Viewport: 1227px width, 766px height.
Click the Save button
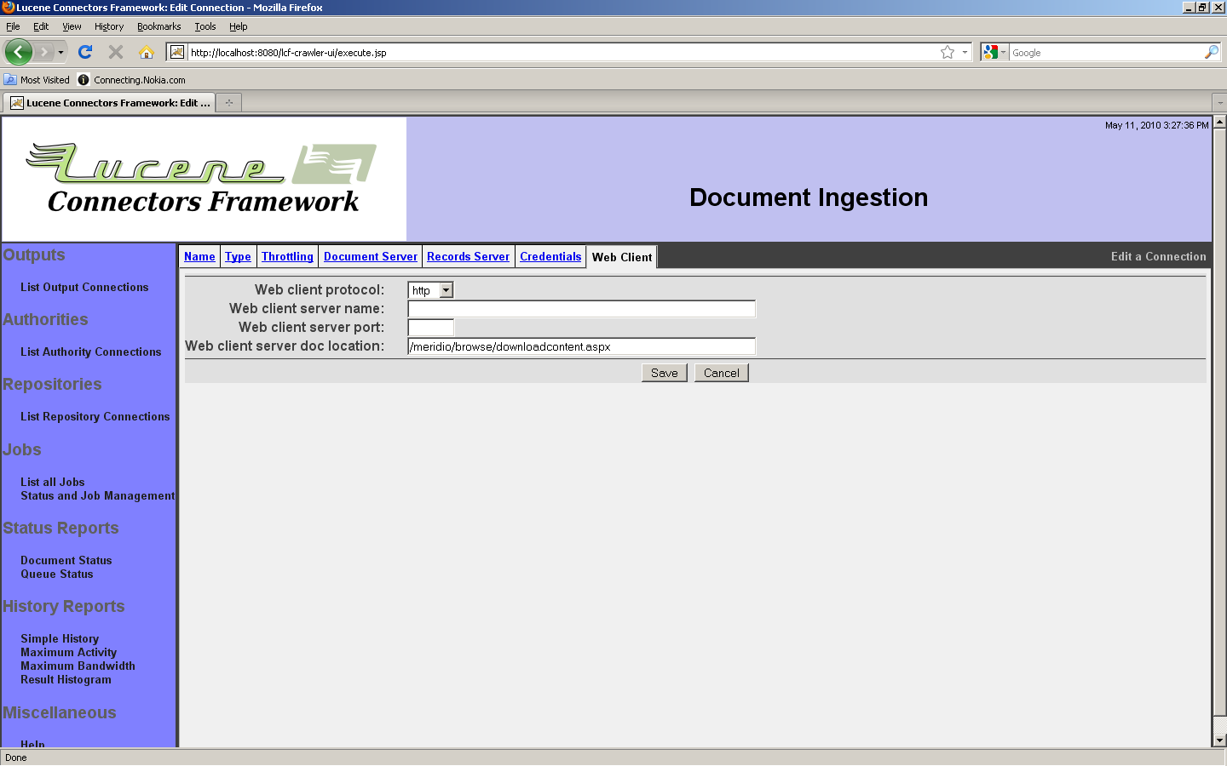(664, 373)
